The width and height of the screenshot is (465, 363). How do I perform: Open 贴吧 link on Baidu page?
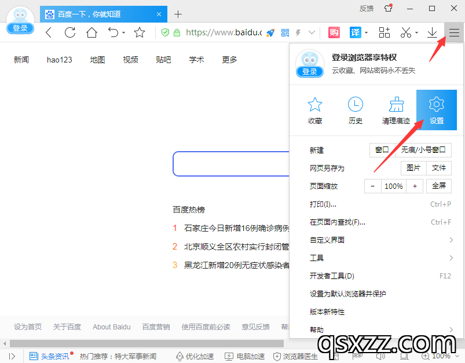click(163, 60)
